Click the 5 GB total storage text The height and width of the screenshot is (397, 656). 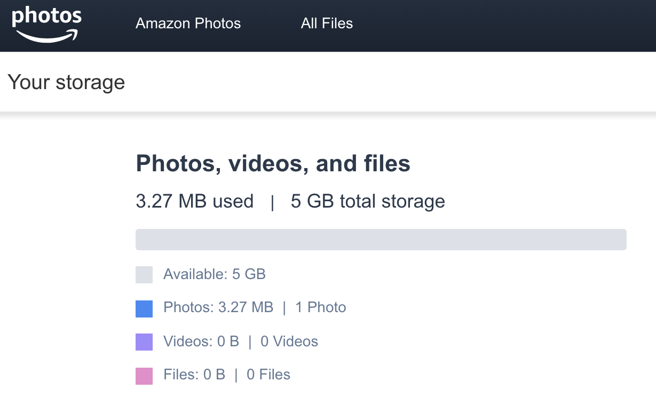click(x=368, y=201)
